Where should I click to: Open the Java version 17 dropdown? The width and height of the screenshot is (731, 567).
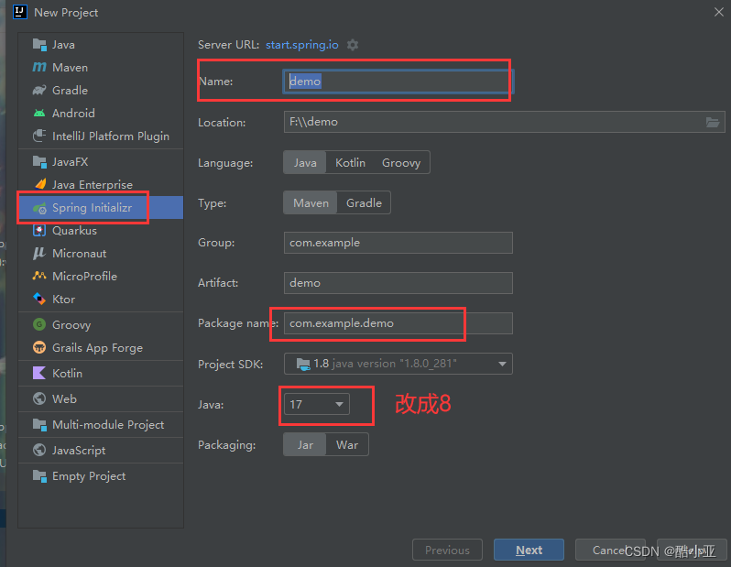[317, 404]
